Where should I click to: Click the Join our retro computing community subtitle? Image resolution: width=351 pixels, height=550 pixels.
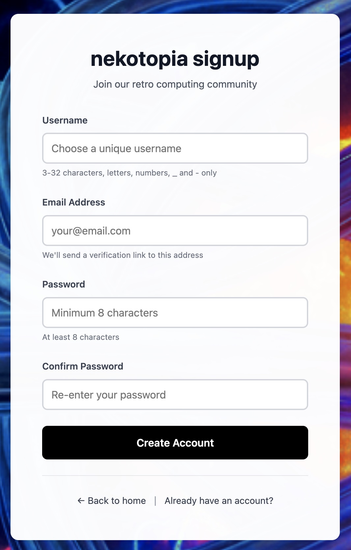[x=175, y=84]
